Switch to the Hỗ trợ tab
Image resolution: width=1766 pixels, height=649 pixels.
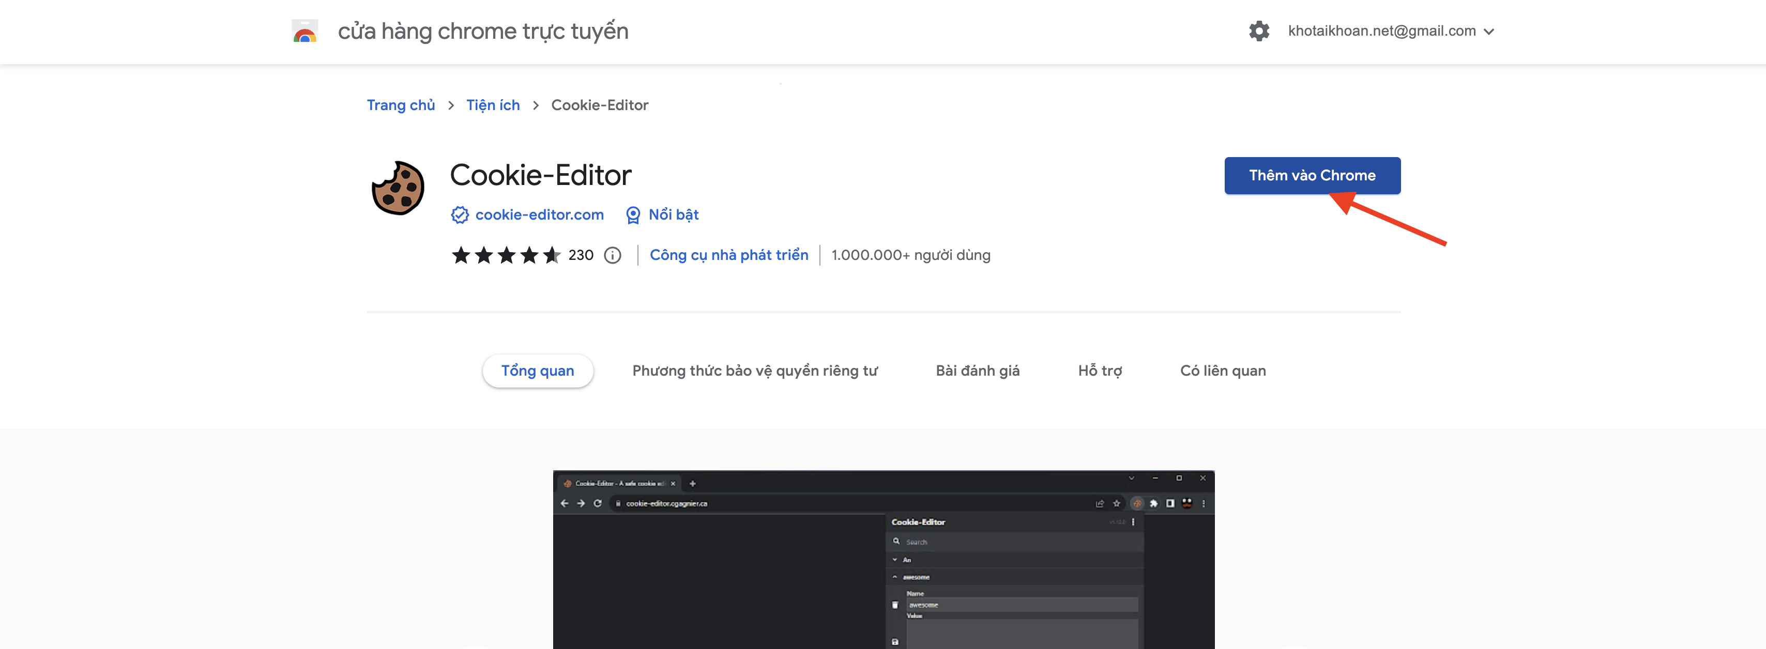pyautogui.click(x=1100, y=371)
